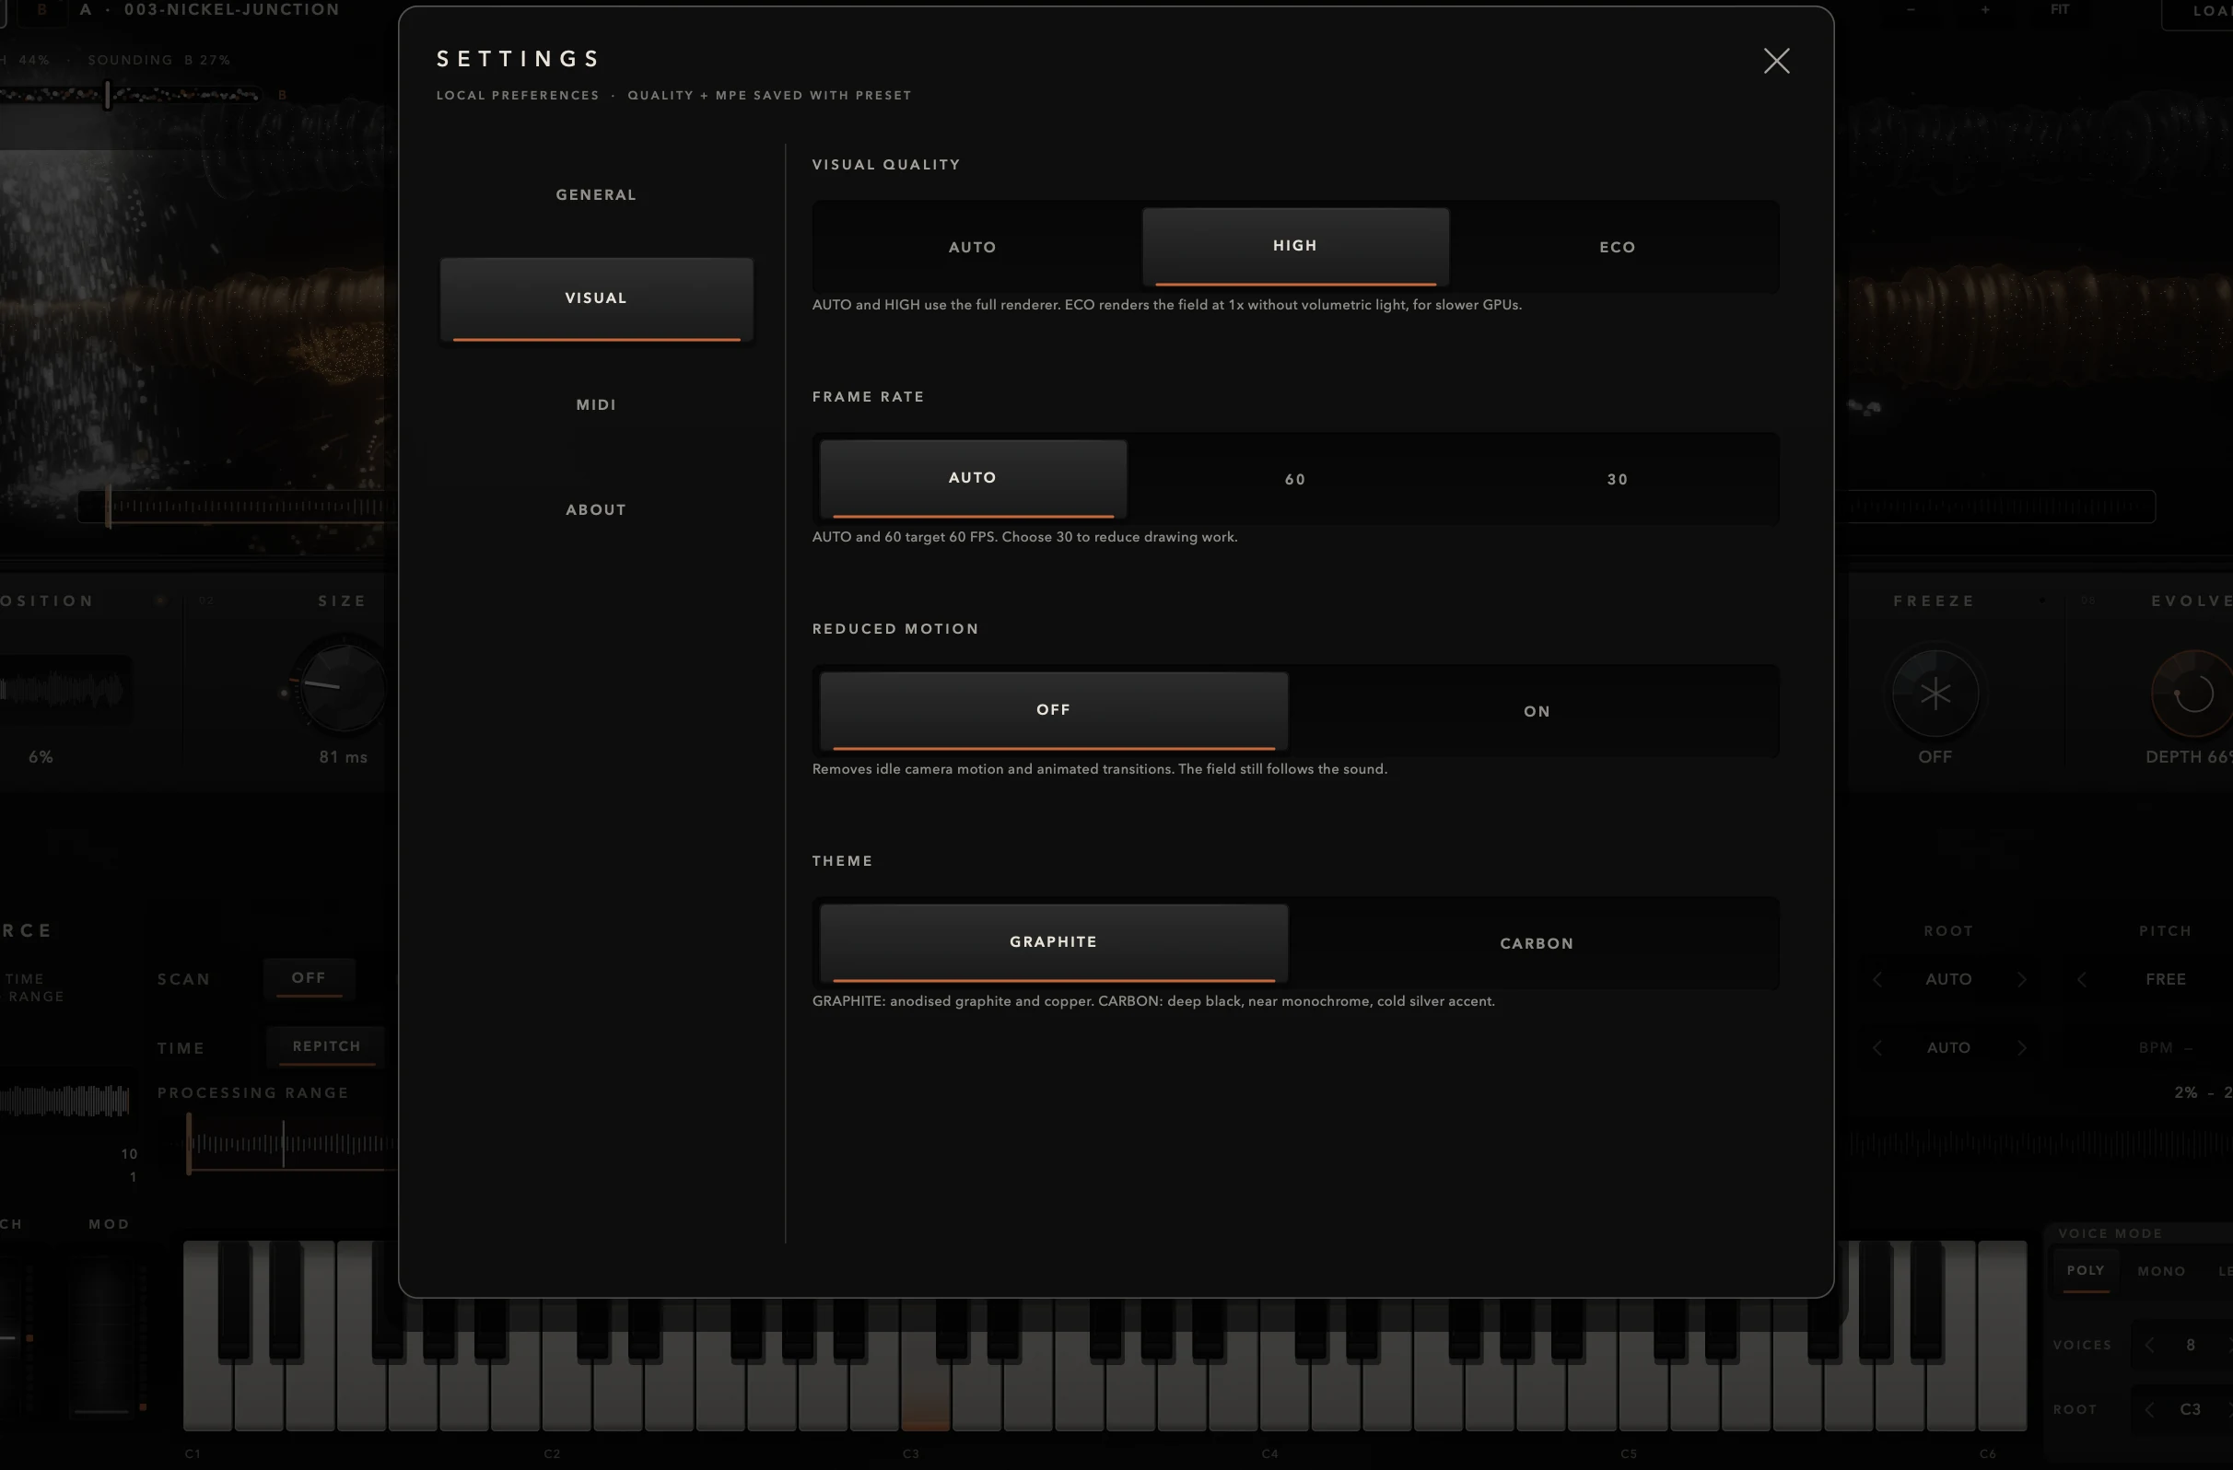This screenshot has width=2233, height=1470.
Task: Click previous arrow beside upper ROOT AUTO
Action: (x=1876, y=979)
